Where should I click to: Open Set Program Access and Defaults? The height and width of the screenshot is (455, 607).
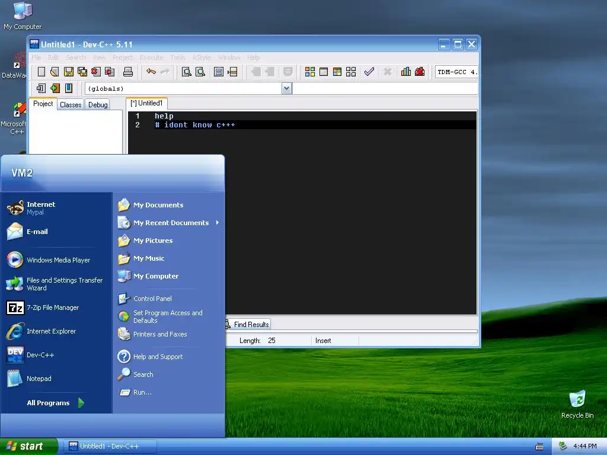169,316
